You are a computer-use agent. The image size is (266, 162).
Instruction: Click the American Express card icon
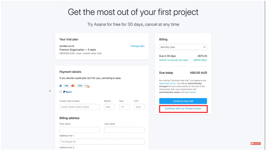coord(80,86)
